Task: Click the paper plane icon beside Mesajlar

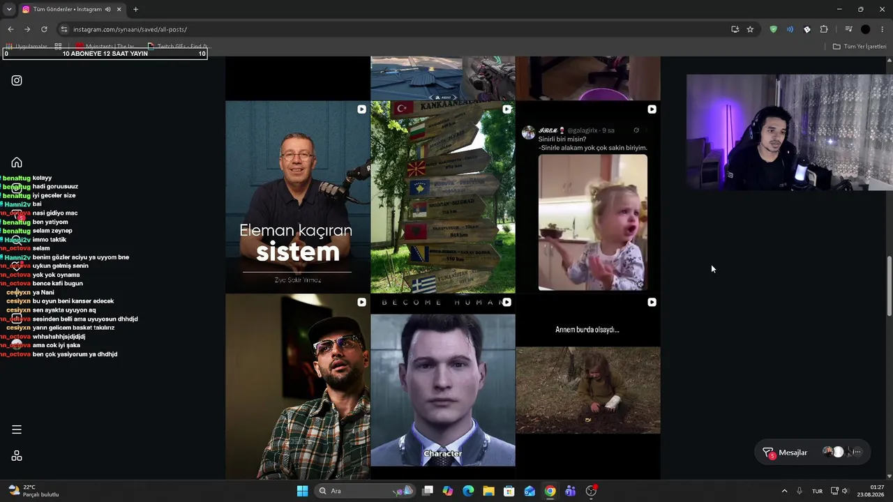Action: click(x=768, y=452)
